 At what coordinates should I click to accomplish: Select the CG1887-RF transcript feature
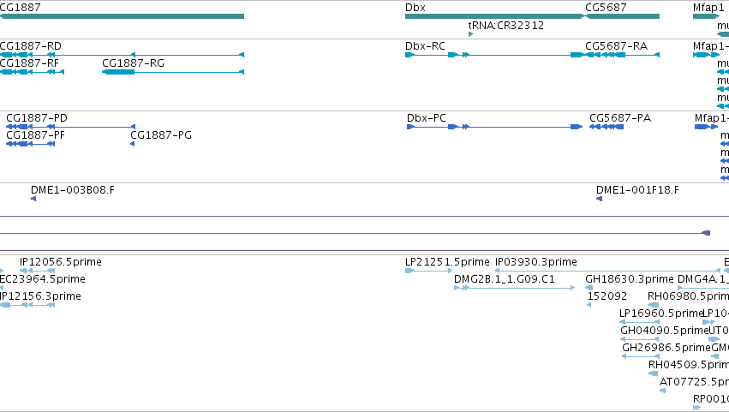(x=32, y=72)
